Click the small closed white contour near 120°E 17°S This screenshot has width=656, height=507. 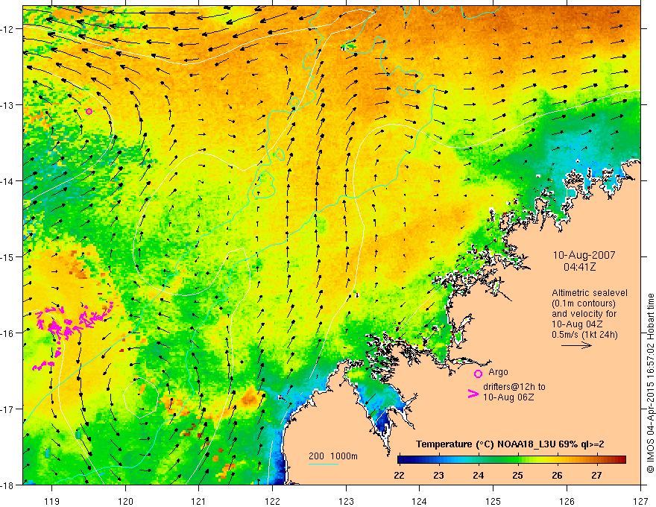pyautogui.click(x=141, y=398)
